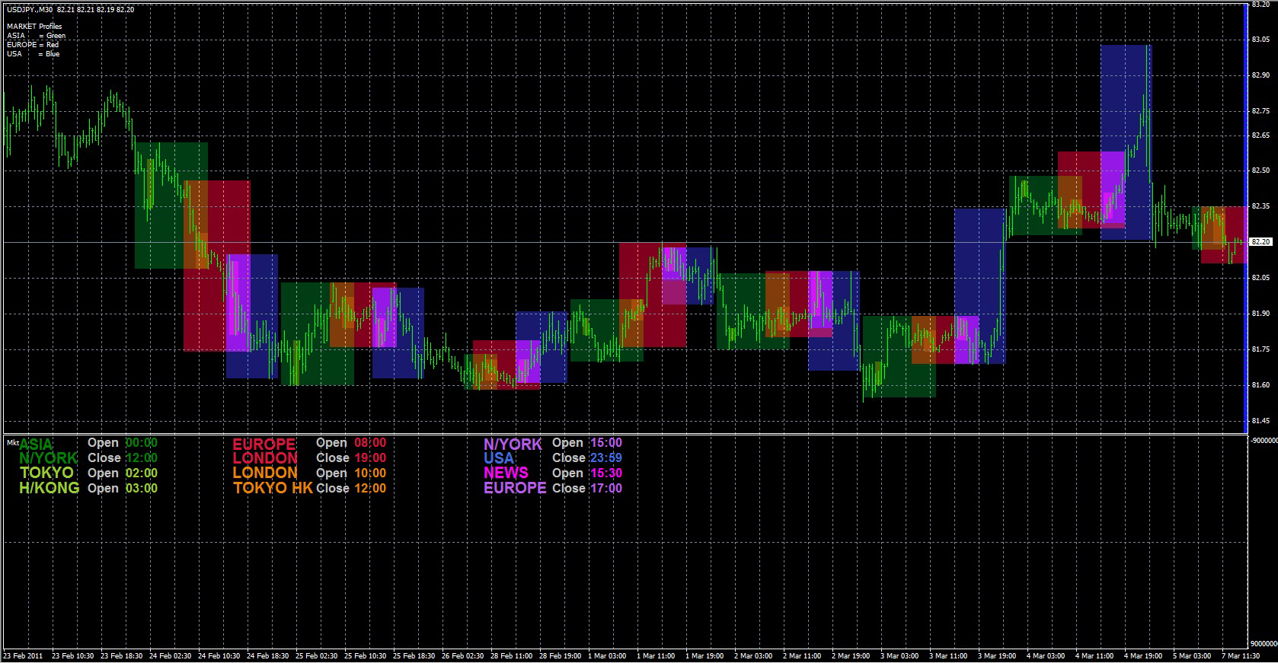This screenshot has width=1278, height=663.
Task: Select the 7 Mar 11:30 time label
Action: pyautogui.click(x=1240, y=656)
